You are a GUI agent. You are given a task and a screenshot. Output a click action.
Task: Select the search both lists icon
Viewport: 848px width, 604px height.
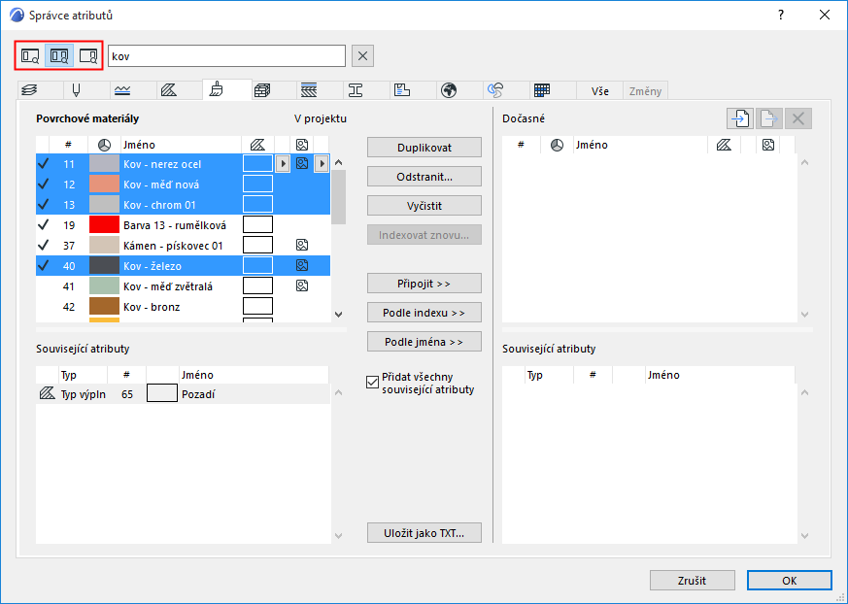pos(59,56)
